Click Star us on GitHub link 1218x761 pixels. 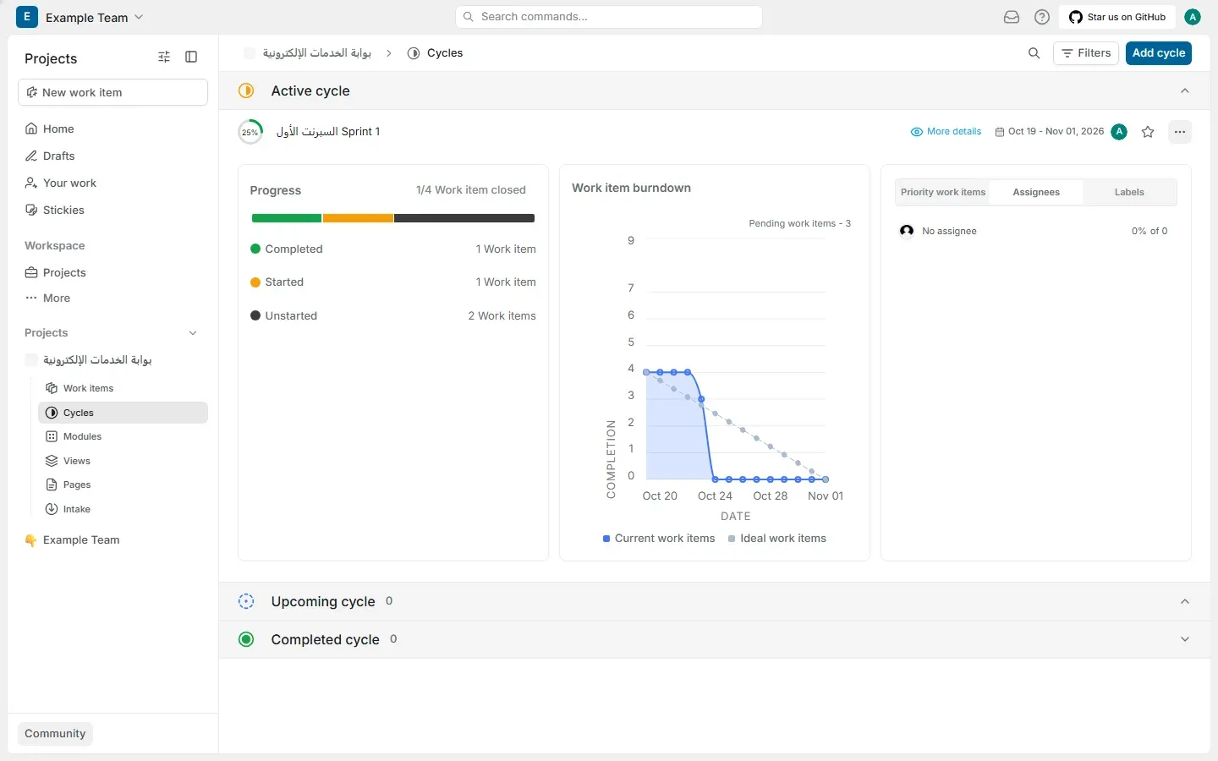[1117, 17]
